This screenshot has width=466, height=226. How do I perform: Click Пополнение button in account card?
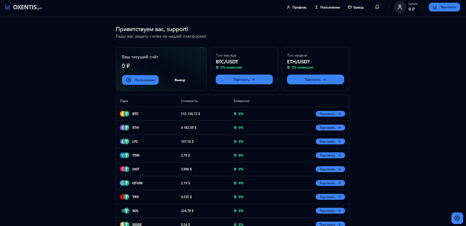tap(140, 80)
